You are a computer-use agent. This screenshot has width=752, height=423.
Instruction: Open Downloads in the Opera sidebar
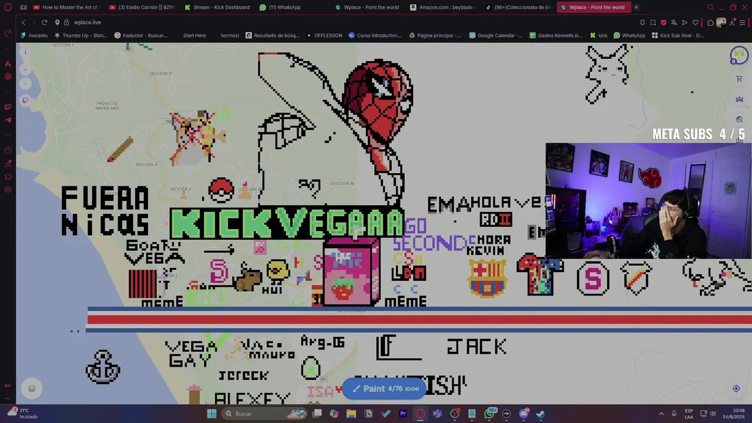[x=8, y=164]
